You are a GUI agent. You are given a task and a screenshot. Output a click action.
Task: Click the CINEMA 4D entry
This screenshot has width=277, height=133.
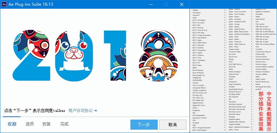(x=197, y=78)
